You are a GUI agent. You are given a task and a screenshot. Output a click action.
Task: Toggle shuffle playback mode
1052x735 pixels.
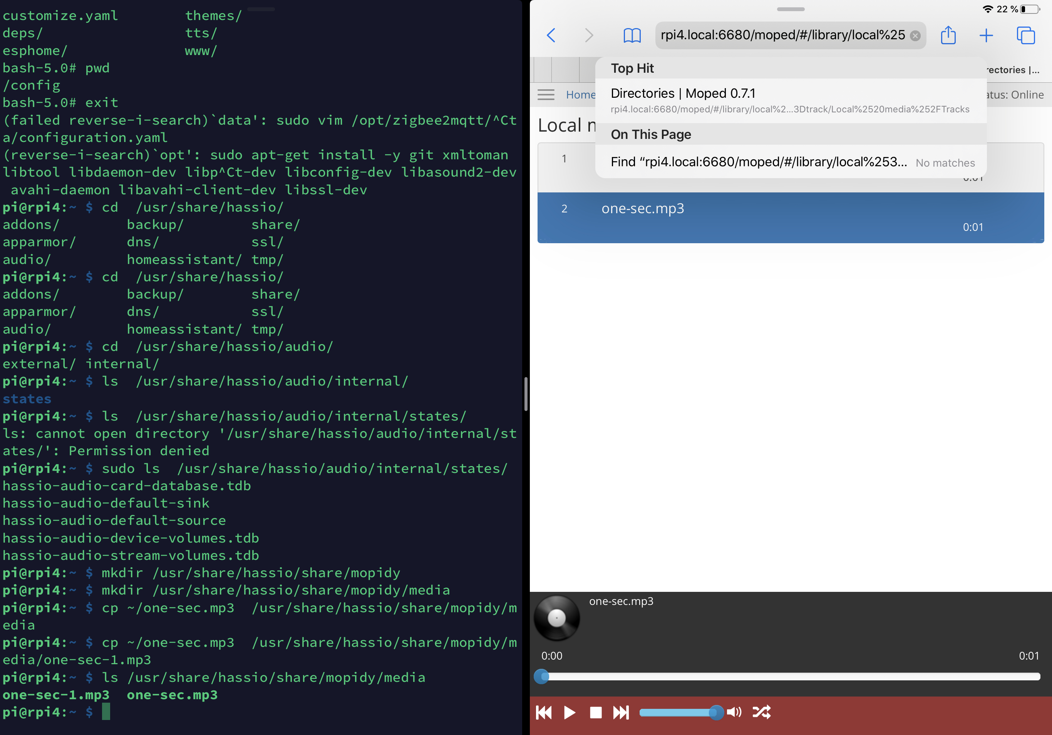point(762,712)
